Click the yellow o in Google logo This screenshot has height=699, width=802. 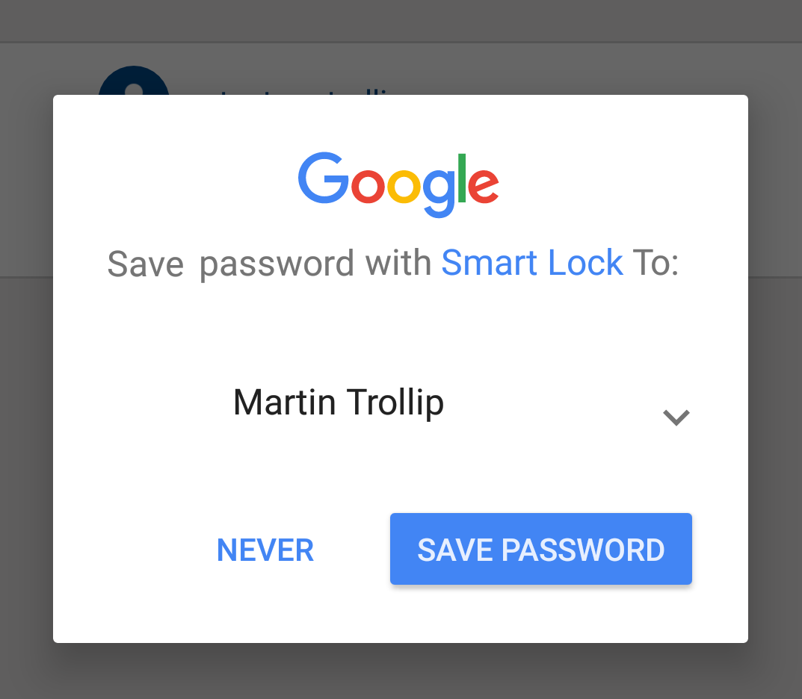click(x=404, y=185)
